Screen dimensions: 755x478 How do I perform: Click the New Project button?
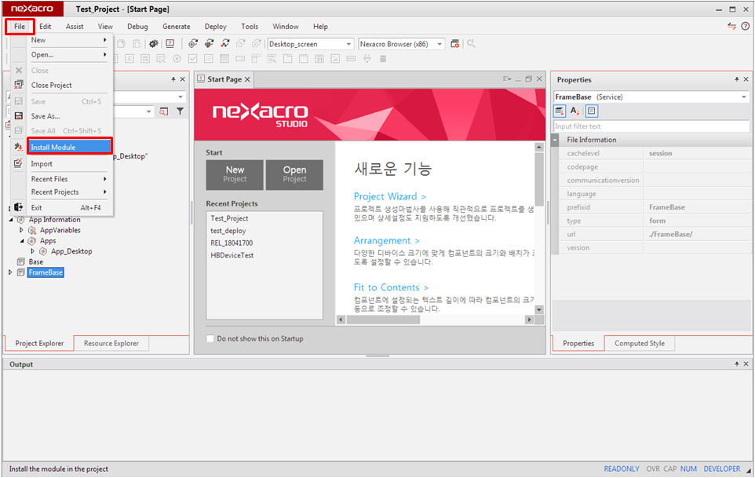coord(235,174)
